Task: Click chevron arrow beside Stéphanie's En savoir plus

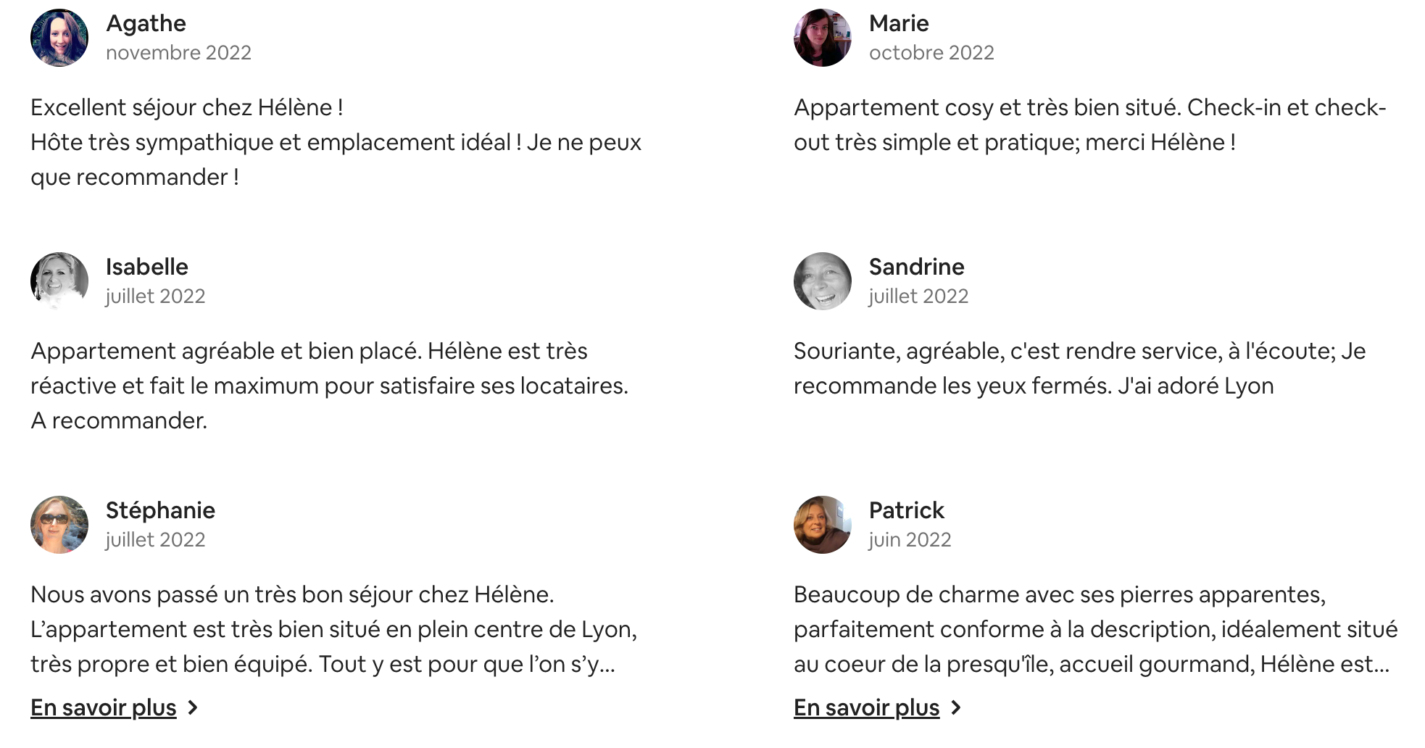Action: pyautogui.click(x=192, y=707)
